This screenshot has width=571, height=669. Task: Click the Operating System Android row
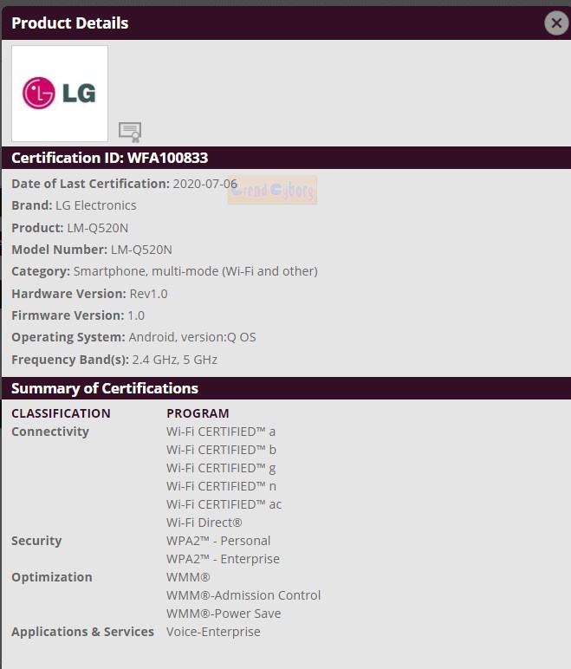pos(133,337)
